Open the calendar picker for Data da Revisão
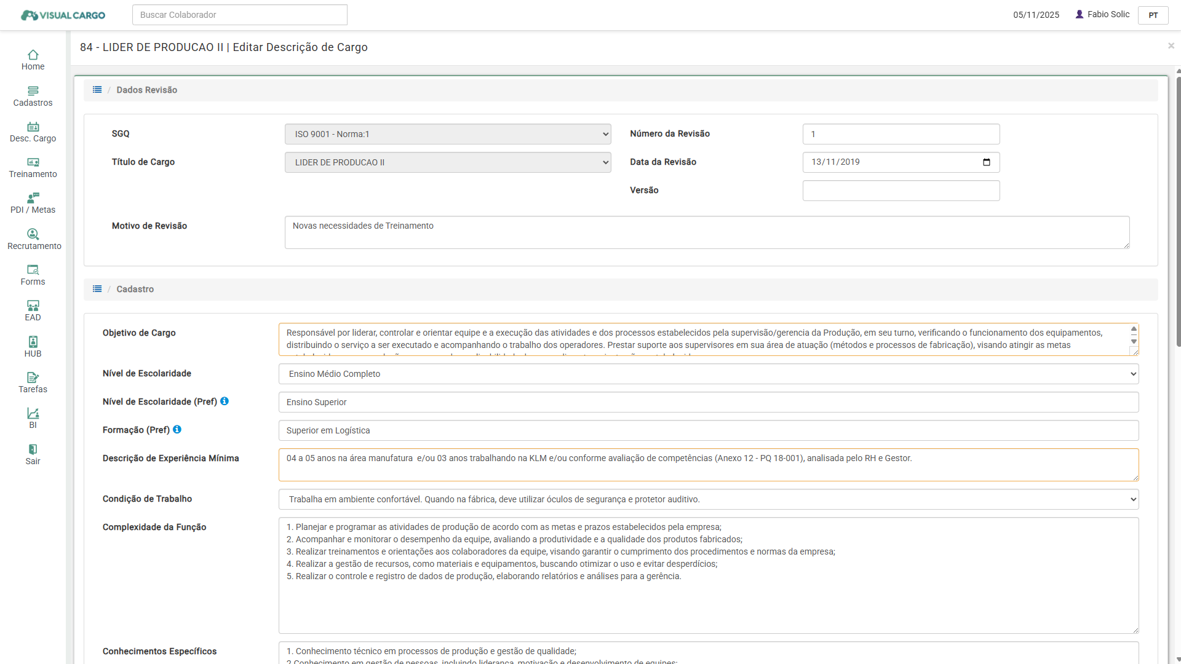Screen dimensions: 1181x664 click(987, 162)
